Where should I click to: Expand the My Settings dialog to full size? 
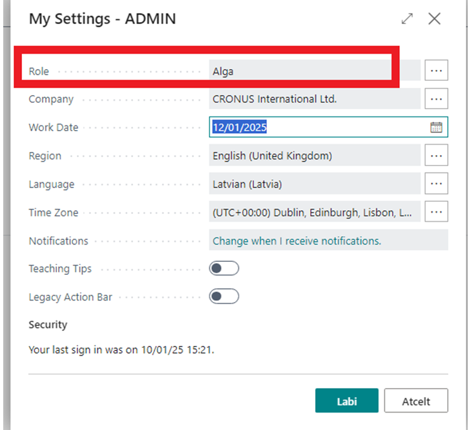tap(407, 19)
